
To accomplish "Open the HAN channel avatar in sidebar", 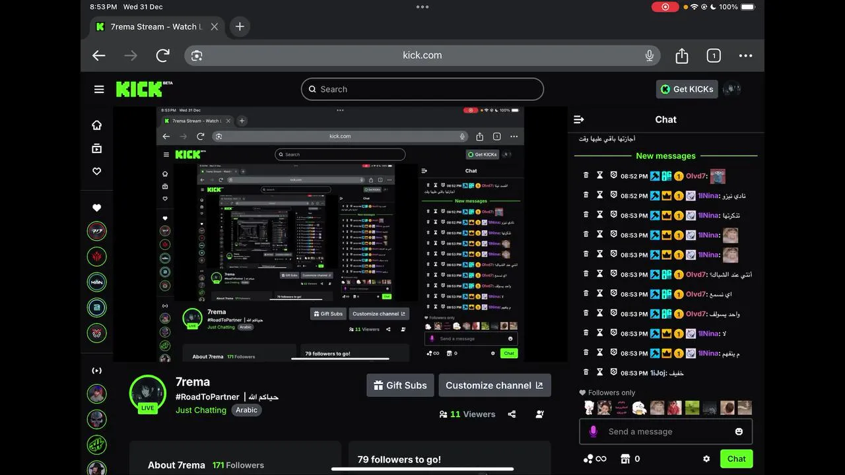I will pyautogui.click(x=97, y=282).
